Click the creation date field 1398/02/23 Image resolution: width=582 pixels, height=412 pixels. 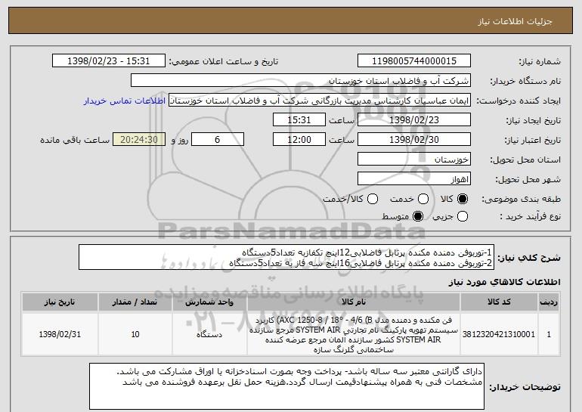click(414, 120)
